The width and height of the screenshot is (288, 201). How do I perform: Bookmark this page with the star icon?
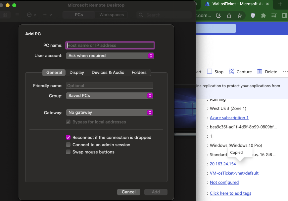pos(240,16)
